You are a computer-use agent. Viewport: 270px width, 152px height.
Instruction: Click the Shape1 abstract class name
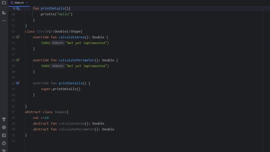coord(60,112)
